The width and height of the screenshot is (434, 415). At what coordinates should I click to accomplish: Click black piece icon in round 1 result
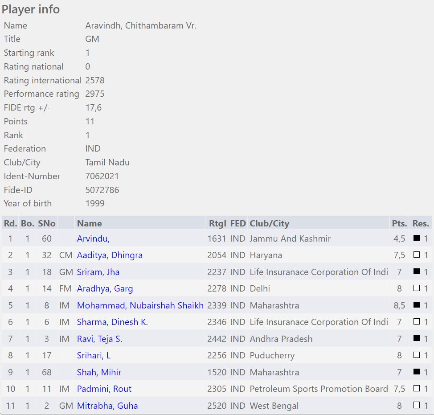point(417,238)
